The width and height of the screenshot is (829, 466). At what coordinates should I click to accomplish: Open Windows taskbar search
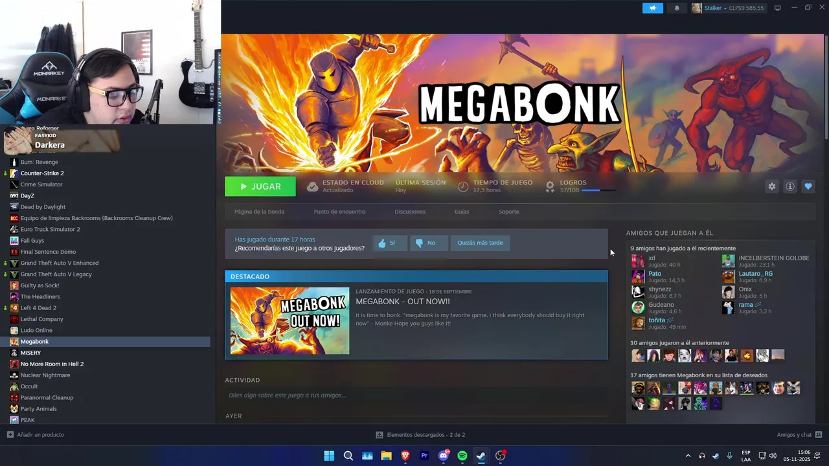tap(348, 456)
